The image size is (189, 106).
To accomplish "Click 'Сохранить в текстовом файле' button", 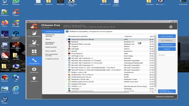I will pyautogui.click(x=167, y=91).
